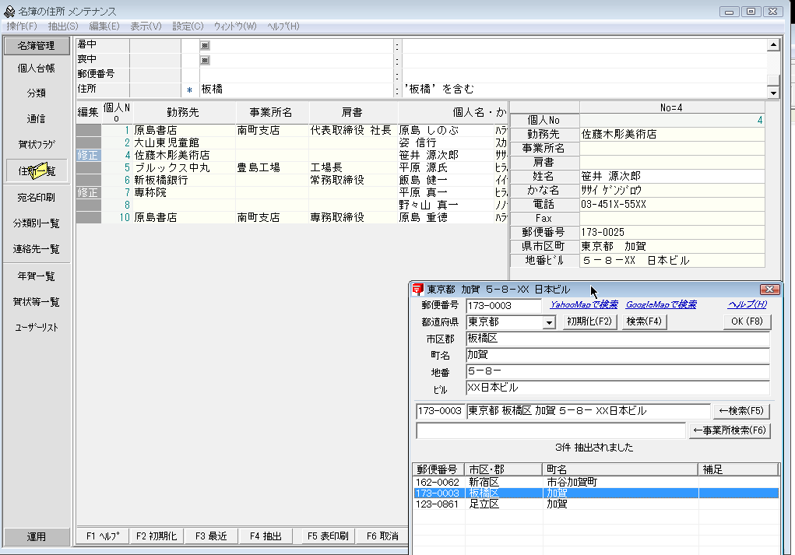This screenshot has width=795, height=555.
Task: Select the 162-0062 新宿区 result row
Action: click(x=596, y=482)
